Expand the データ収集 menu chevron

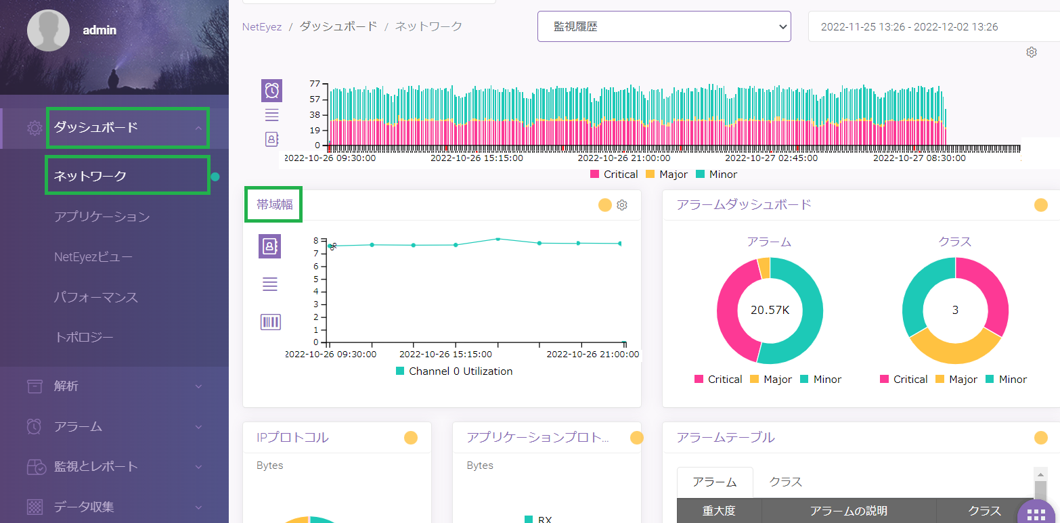point(198,507)
